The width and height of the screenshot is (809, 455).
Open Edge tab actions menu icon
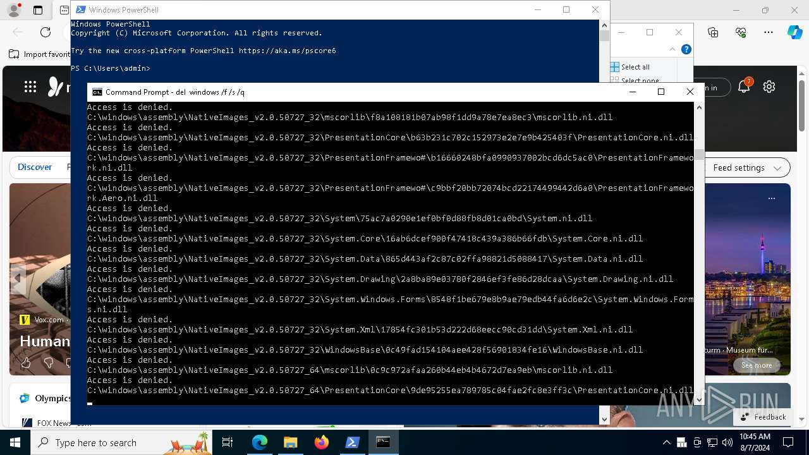pos(38,10)
